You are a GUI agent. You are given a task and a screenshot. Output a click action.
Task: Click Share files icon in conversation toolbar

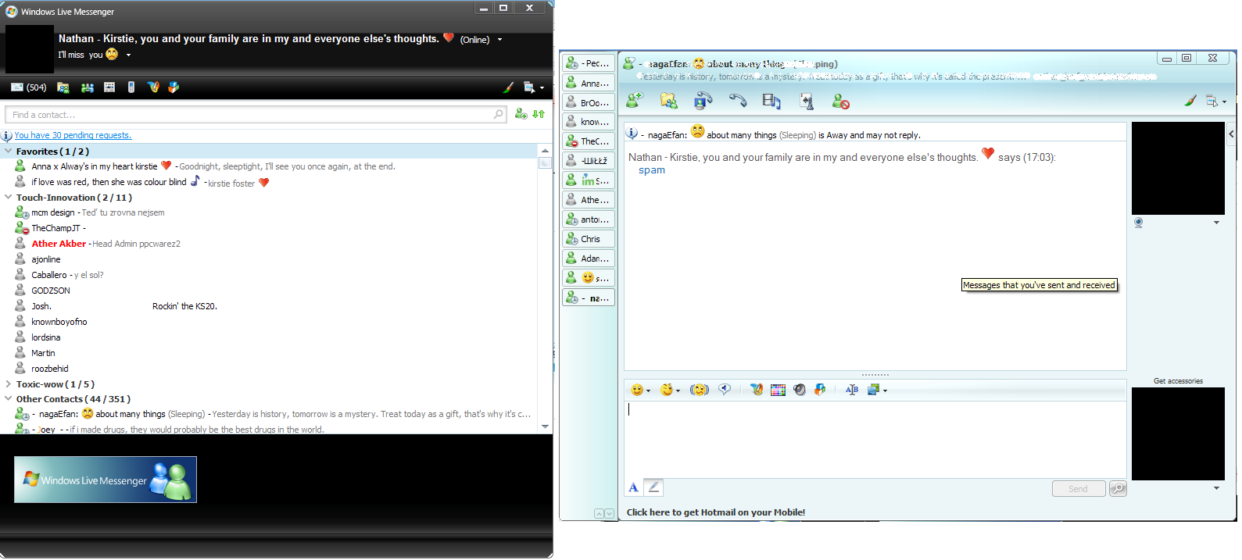(x=668, y=100)
